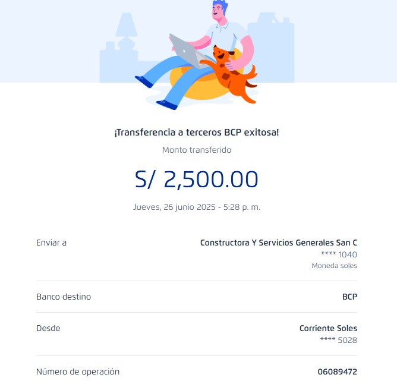This screenshot has width=397, height=384.
Task: Click source account ending in 5028
Action: (x=339, y=341)
